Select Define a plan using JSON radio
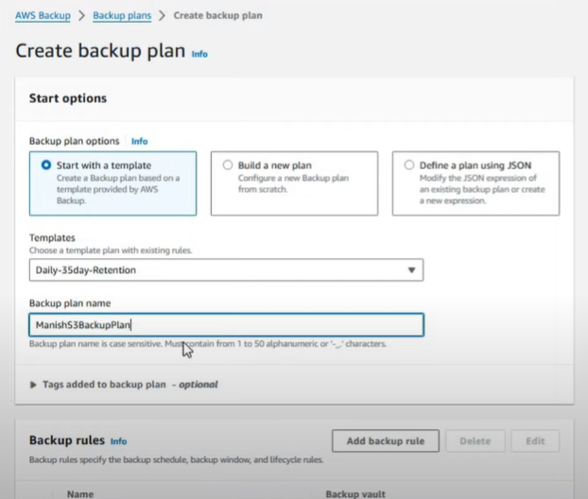The width and height of the screenshot is (588, 499). pos(409,165)
